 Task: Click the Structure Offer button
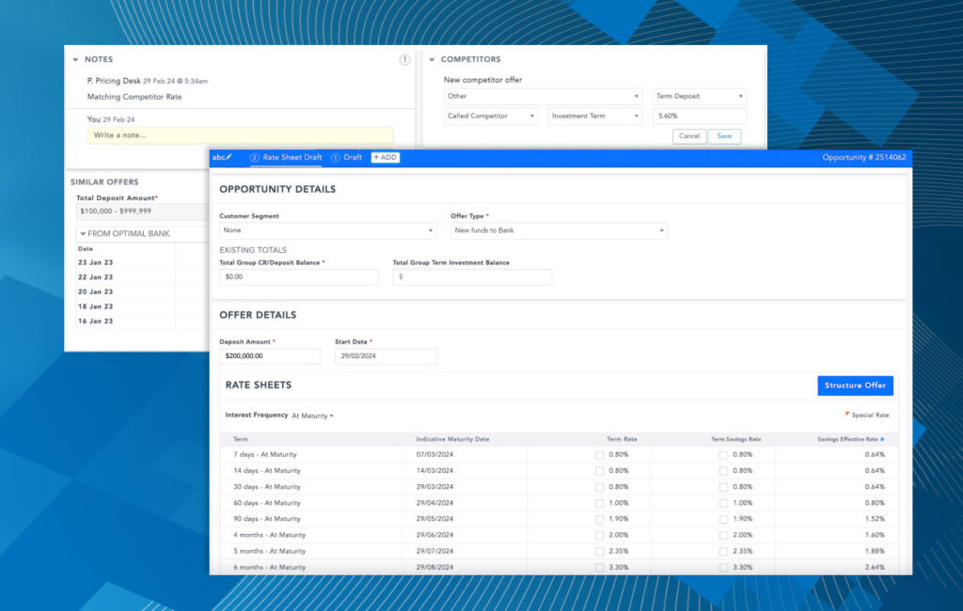(855, 385)
